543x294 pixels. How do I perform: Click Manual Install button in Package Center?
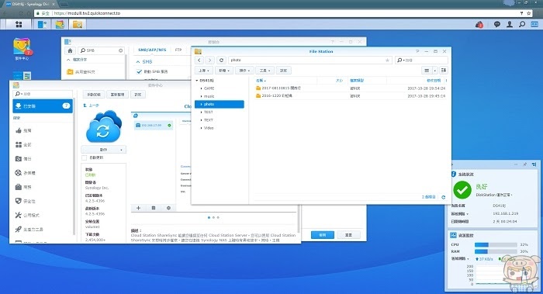click(94, 95)
